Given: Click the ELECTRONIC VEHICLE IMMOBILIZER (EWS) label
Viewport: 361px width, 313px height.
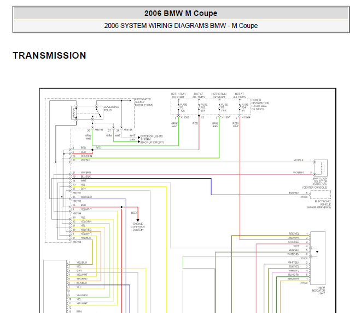Looking at the screenshot, I should click(x=319, y=204).
